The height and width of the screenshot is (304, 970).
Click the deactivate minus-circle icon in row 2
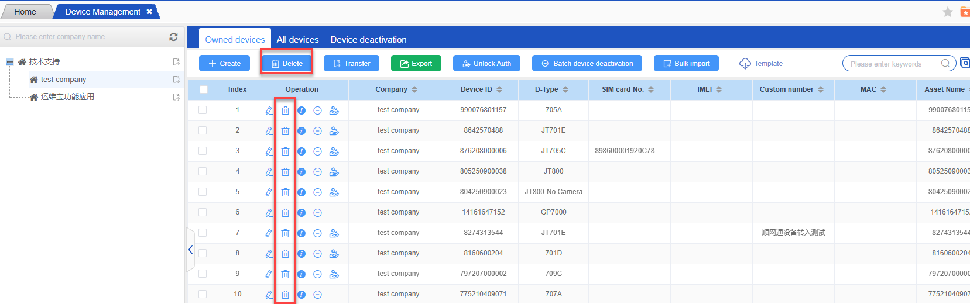pos(317,131)
